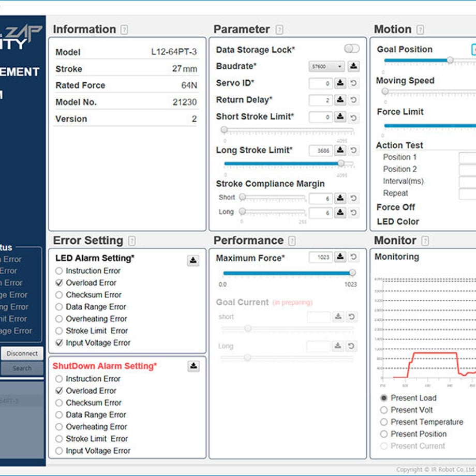This screenshot has height=476, width=476.
Task: Reset the Long Stroke Limit value
Action: click(x=353, y=150)
